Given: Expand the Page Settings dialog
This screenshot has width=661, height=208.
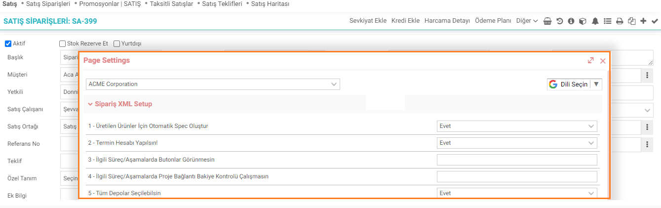Looking at the screenshot, I should click(591, 60).
